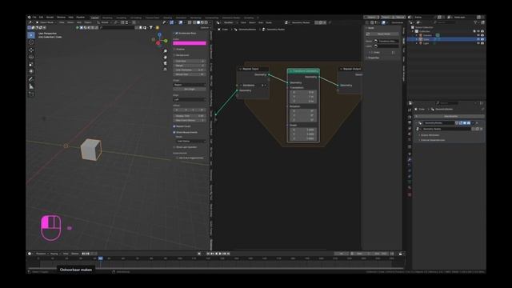Click the Reset Node button

point(383,34)
